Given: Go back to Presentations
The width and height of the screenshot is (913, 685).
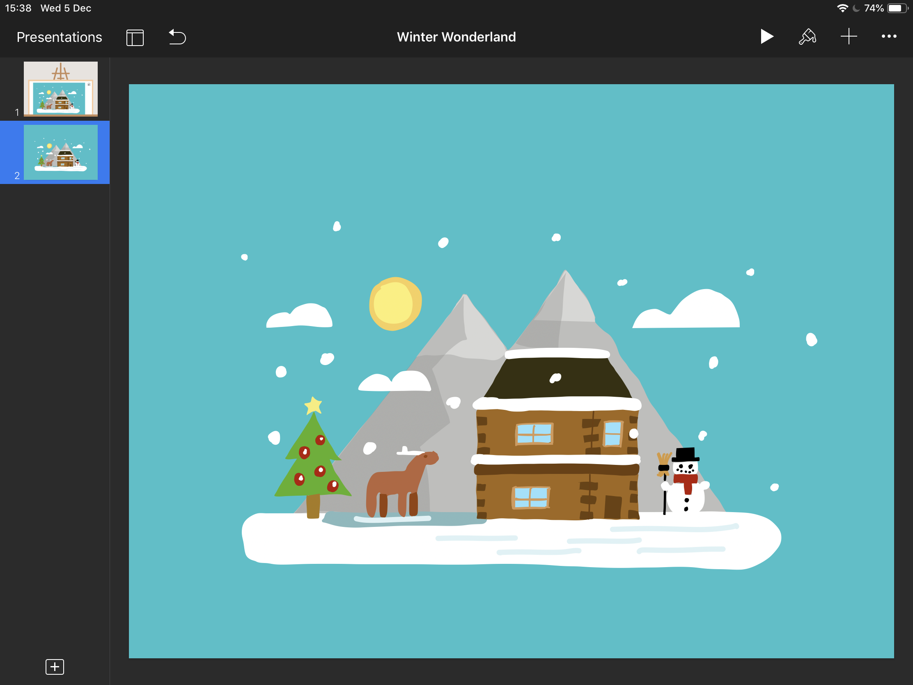Looking at the screenshot, I should [x=59, y=37].
